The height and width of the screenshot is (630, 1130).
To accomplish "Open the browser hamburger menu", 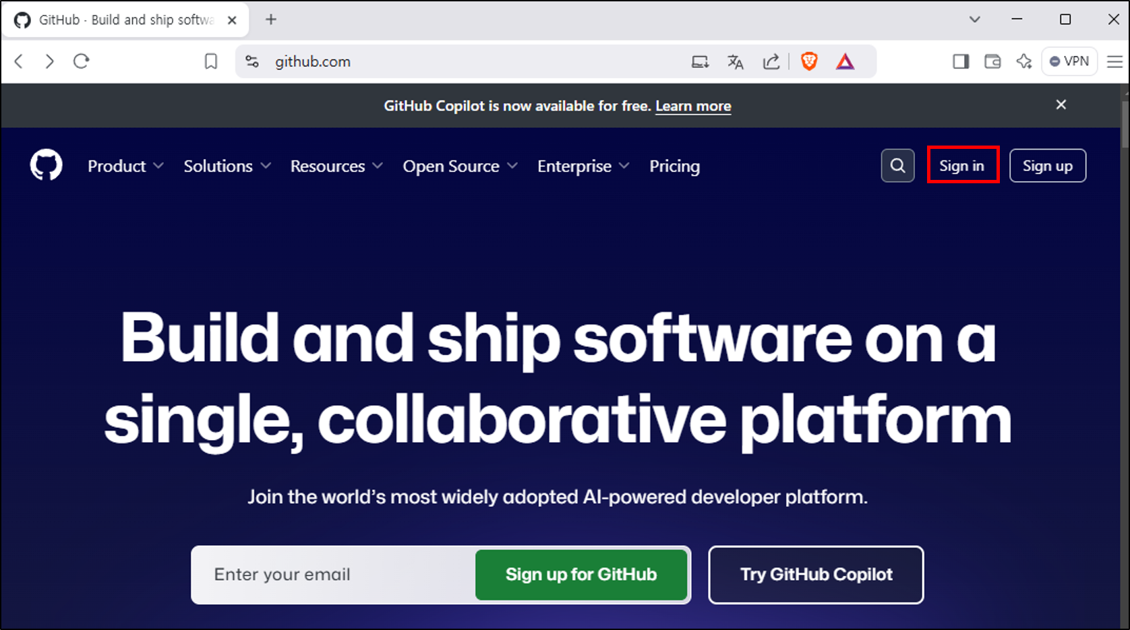I will click(1114, 62).
